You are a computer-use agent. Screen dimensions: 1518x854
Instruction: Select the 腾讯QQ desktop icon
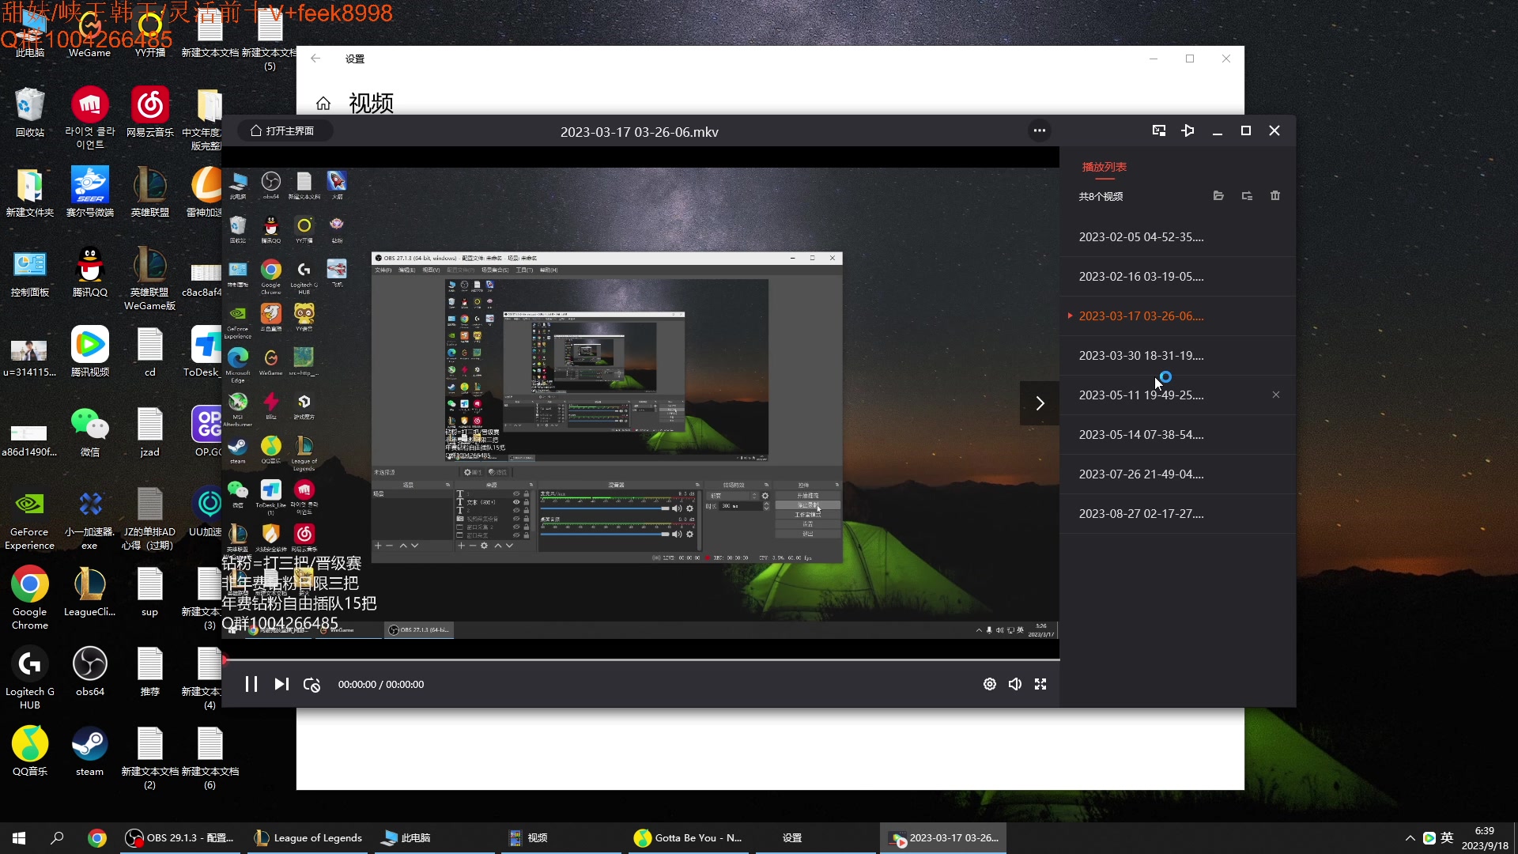tap(90, 272)
